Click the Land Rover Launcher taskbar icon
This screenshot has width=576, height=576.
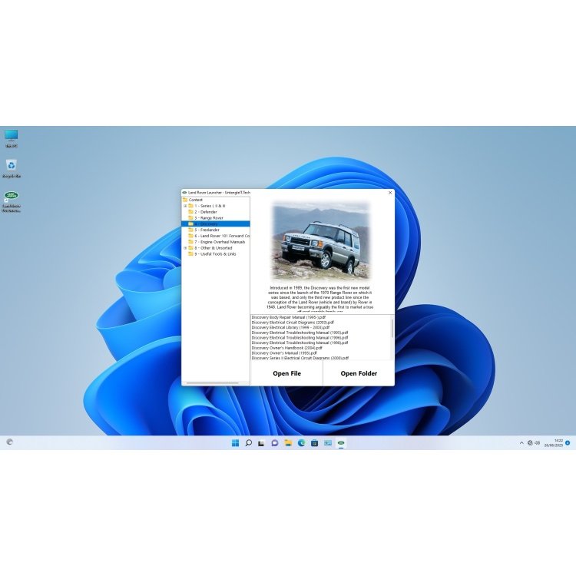pyautogui.click(x=341, y=442)
